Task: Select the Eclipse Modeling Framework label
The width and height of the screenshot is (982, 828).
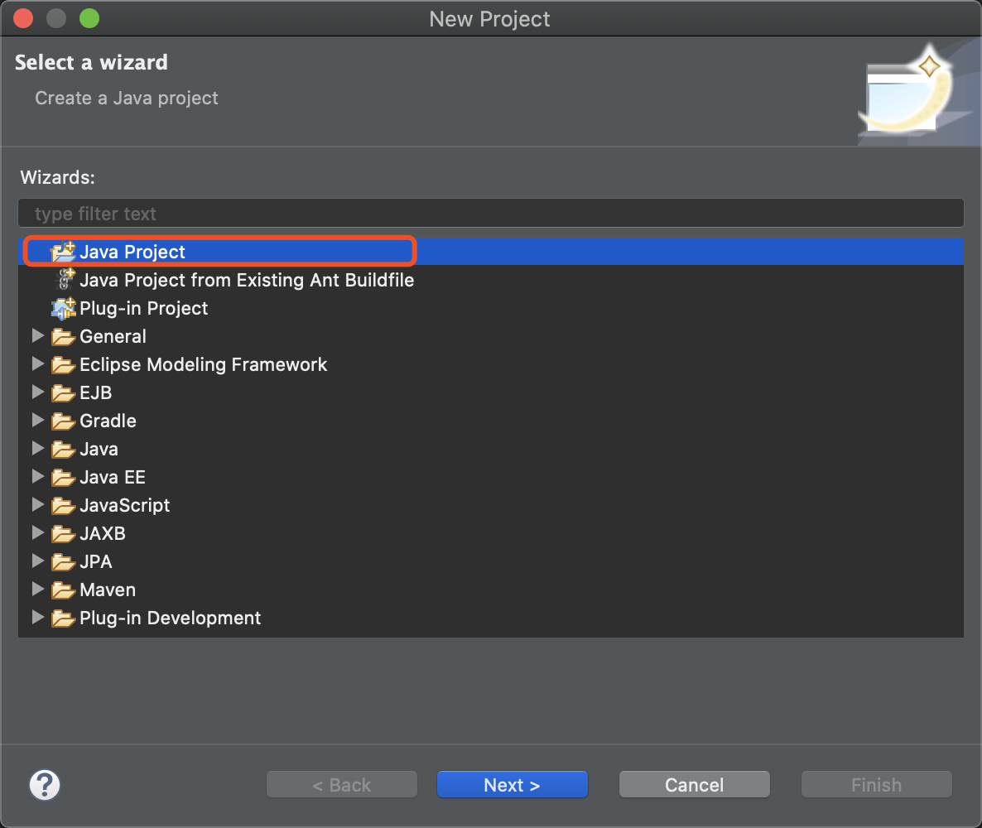Action: (203, 364)
